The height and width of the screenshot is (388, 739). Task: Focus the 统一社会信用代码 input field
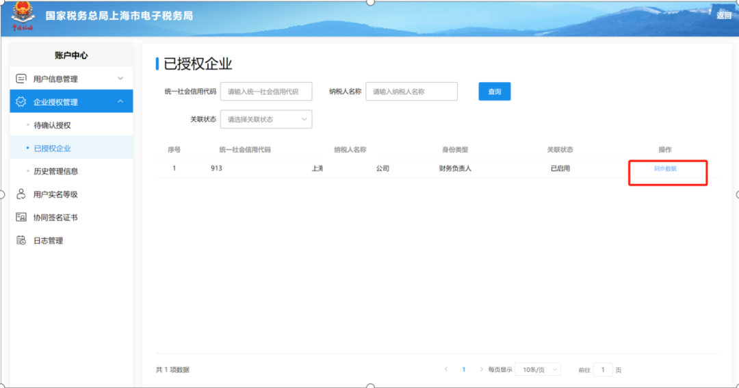[265, 92]
